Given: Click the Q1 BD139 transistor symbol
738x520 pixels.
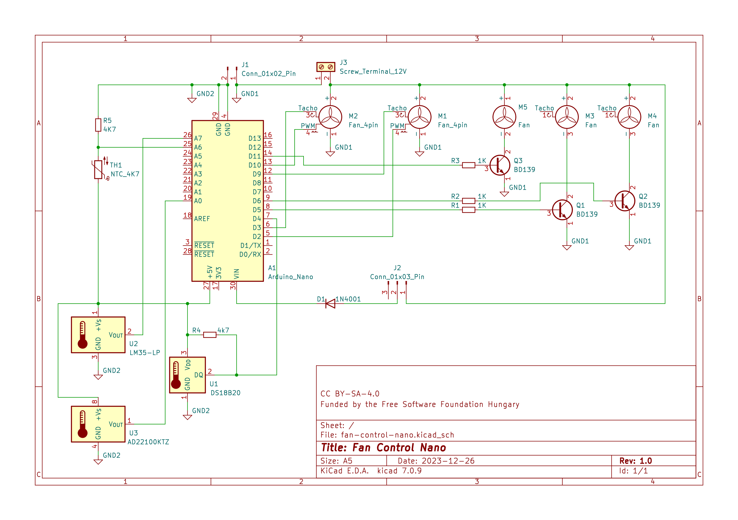Looking at the screenshot, I should 562,210.
